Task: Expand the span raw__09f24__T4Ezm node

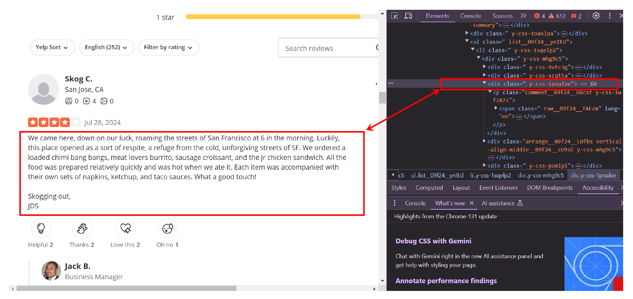Action: point(496,108)
